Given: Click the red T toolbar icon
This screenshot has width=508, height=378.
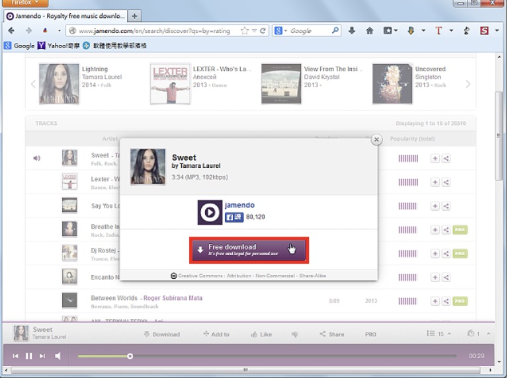Looking at the screenshot, I should (x=439, y=31).
